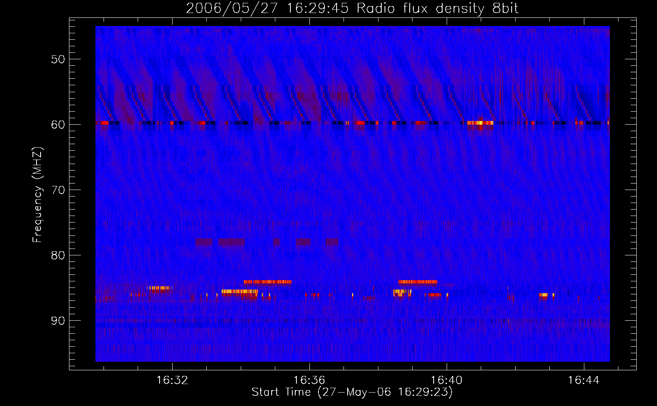Screen dimensions: 657x406
Task: Click the '16:32' time tick label
Action: 173,380
